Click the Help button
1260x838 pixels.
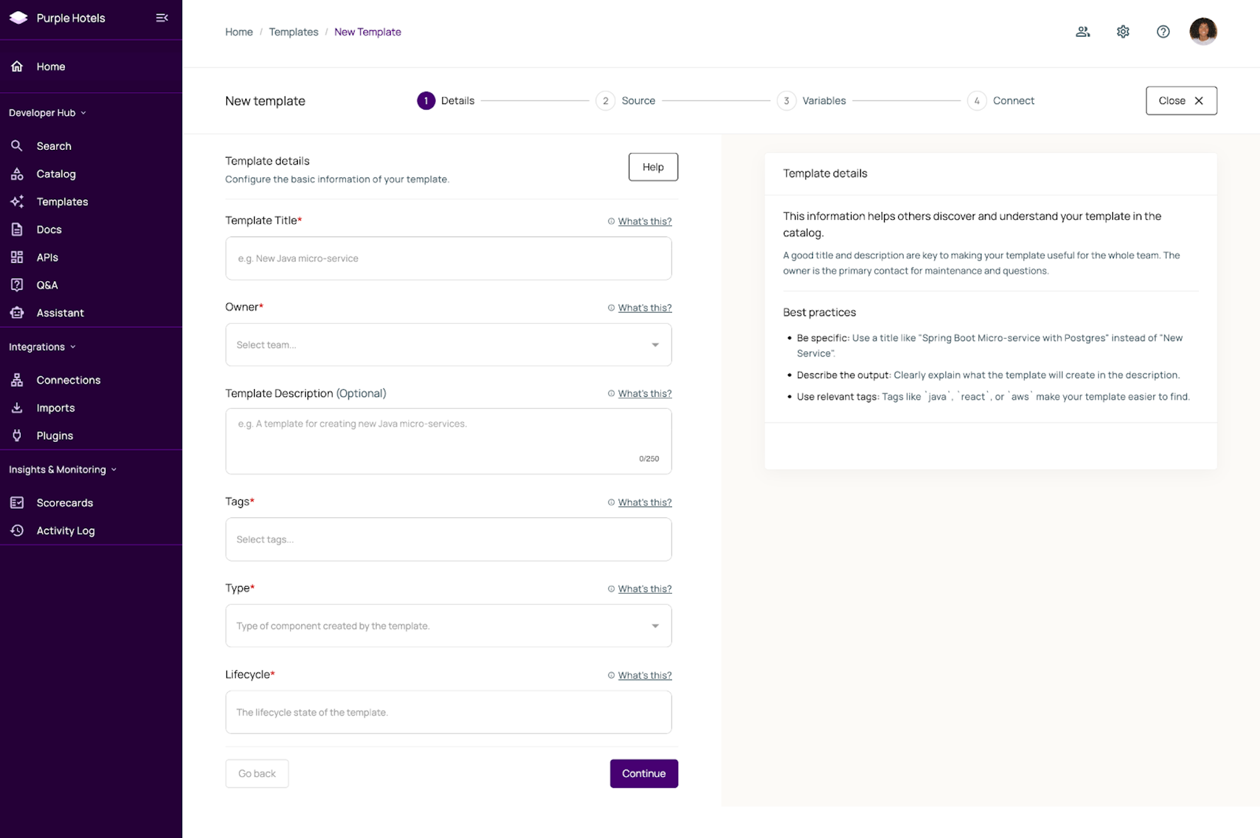(653, 167)
